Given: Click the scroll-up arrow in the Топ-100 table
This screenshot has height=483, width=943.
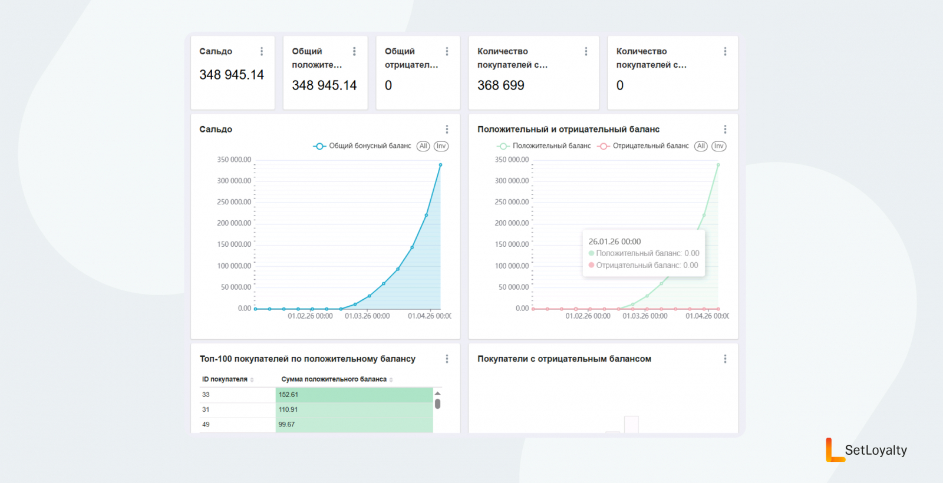Looking at the screenshot, I should [x=437, y=393].
